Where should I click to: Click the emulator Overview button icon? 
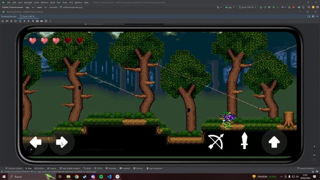[x=33, y=21]
